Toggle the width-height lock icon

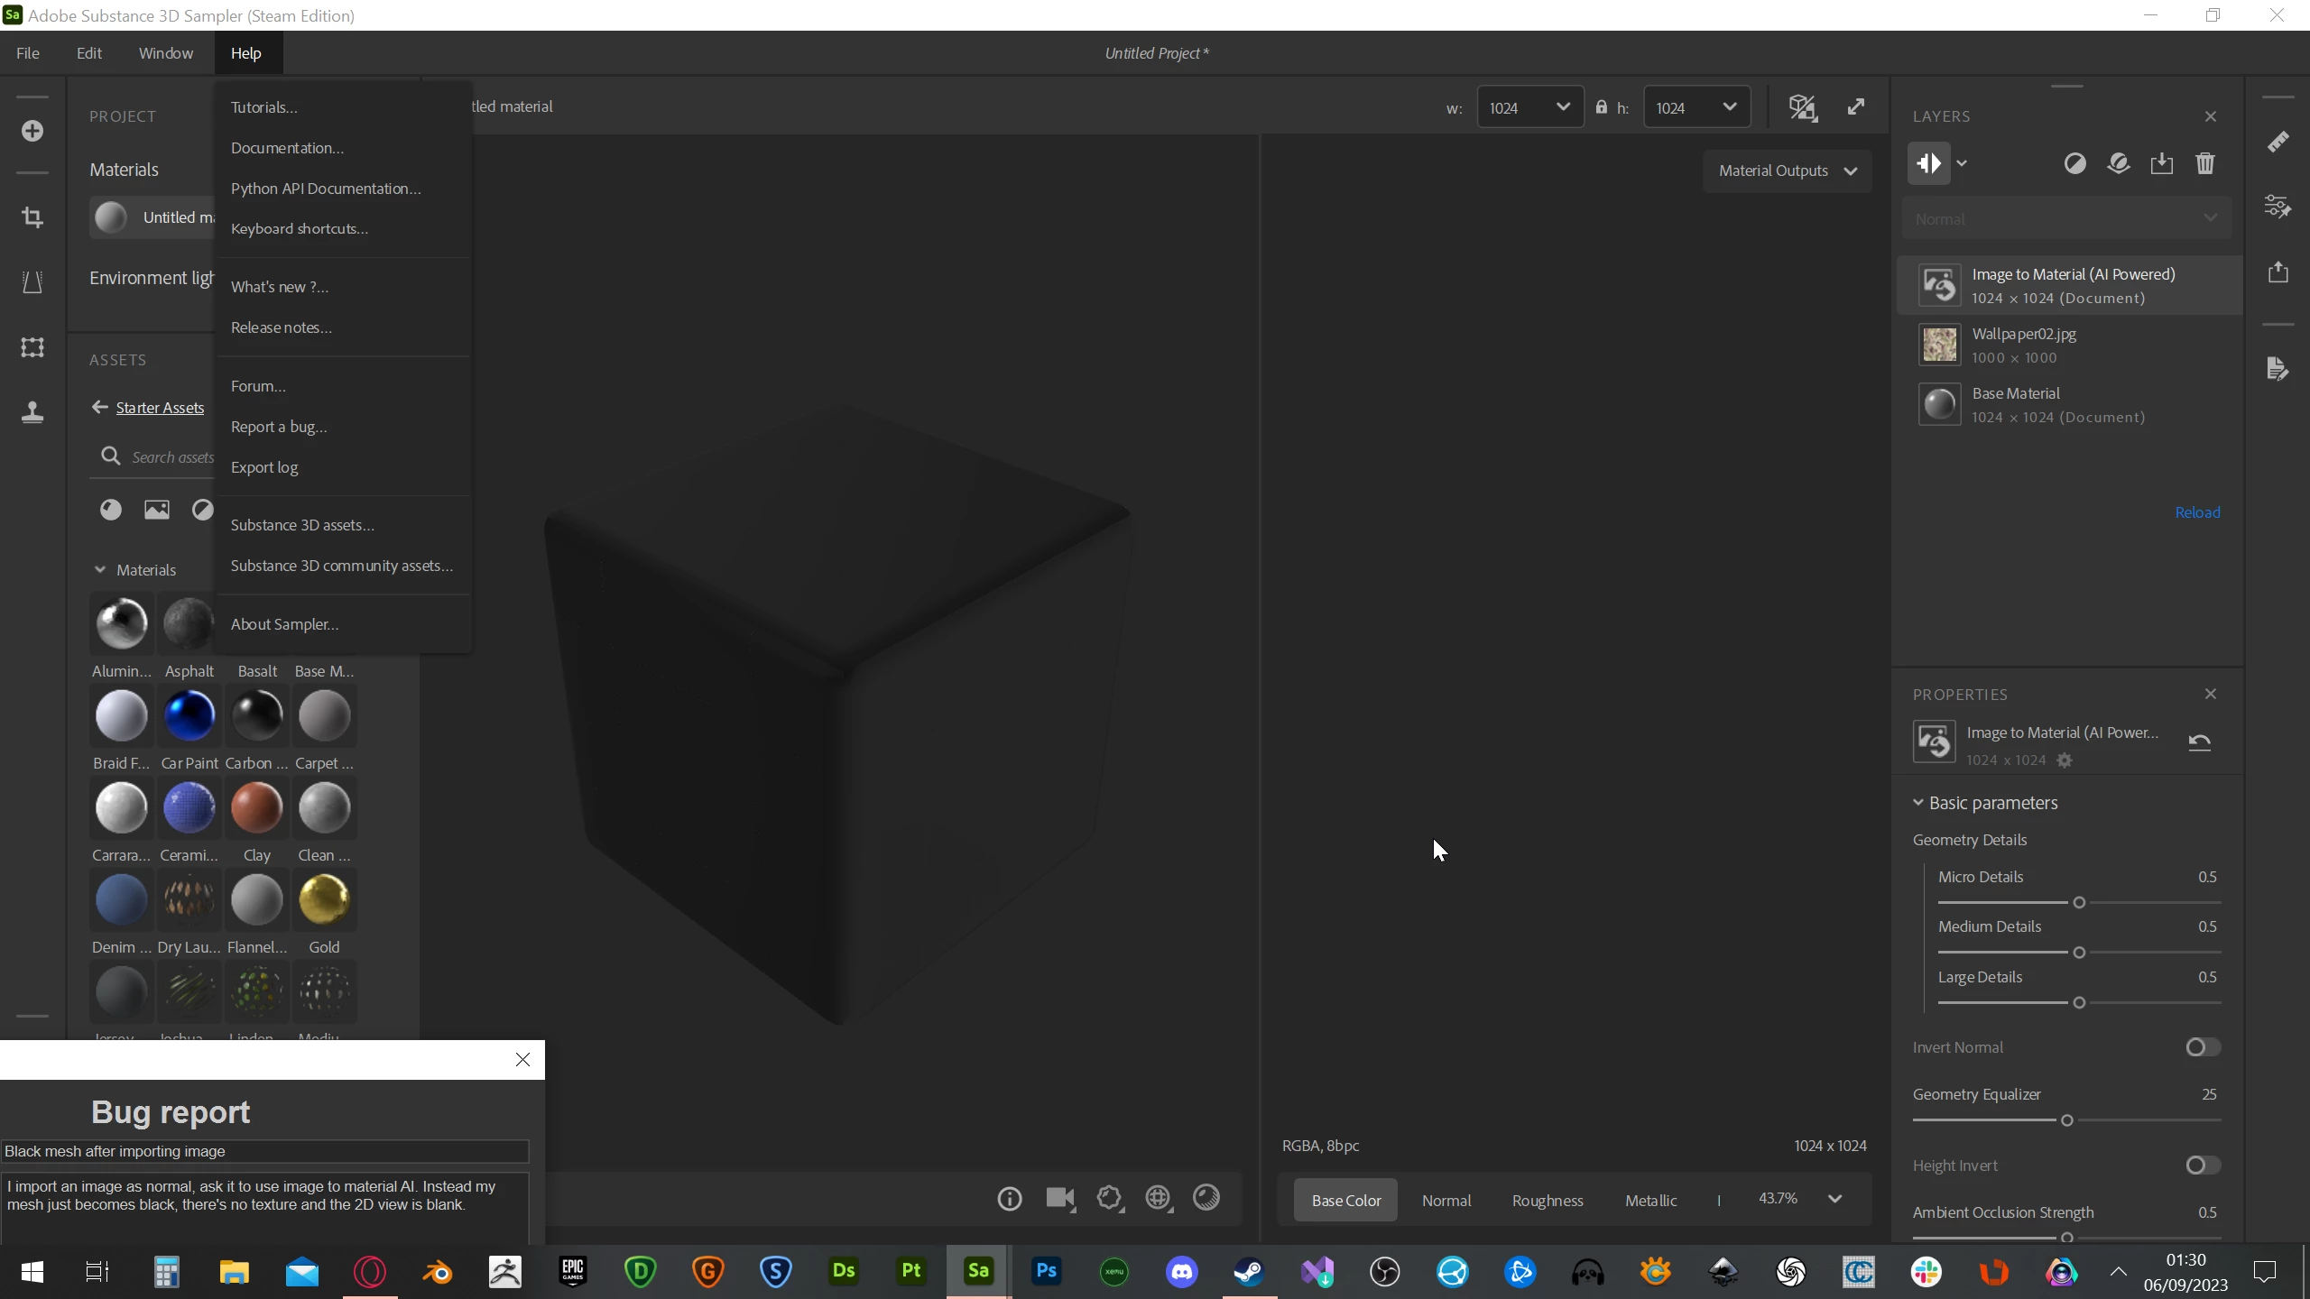[x=1601, y=107]
